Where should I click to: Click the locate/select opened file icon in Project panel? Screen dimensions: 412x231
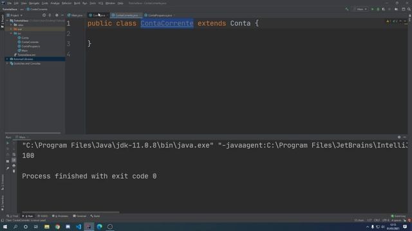(44, 15)
